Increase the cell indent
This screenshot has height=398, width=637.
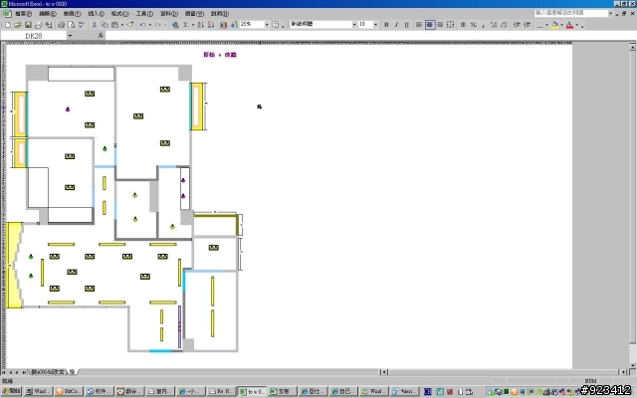coord(527,25)
